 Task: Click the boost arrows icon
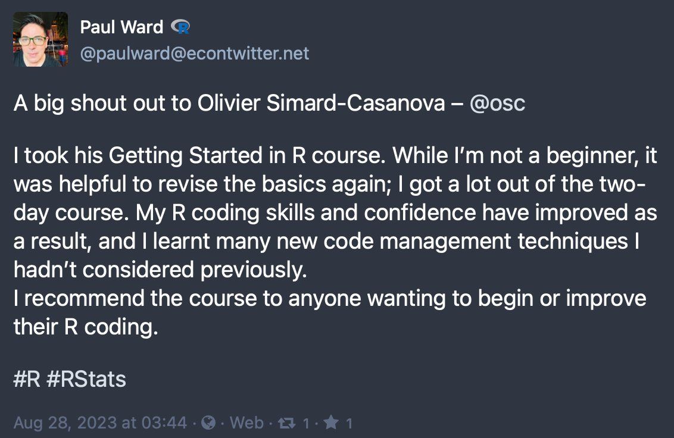pyautogui.click(x=286, y=423)
